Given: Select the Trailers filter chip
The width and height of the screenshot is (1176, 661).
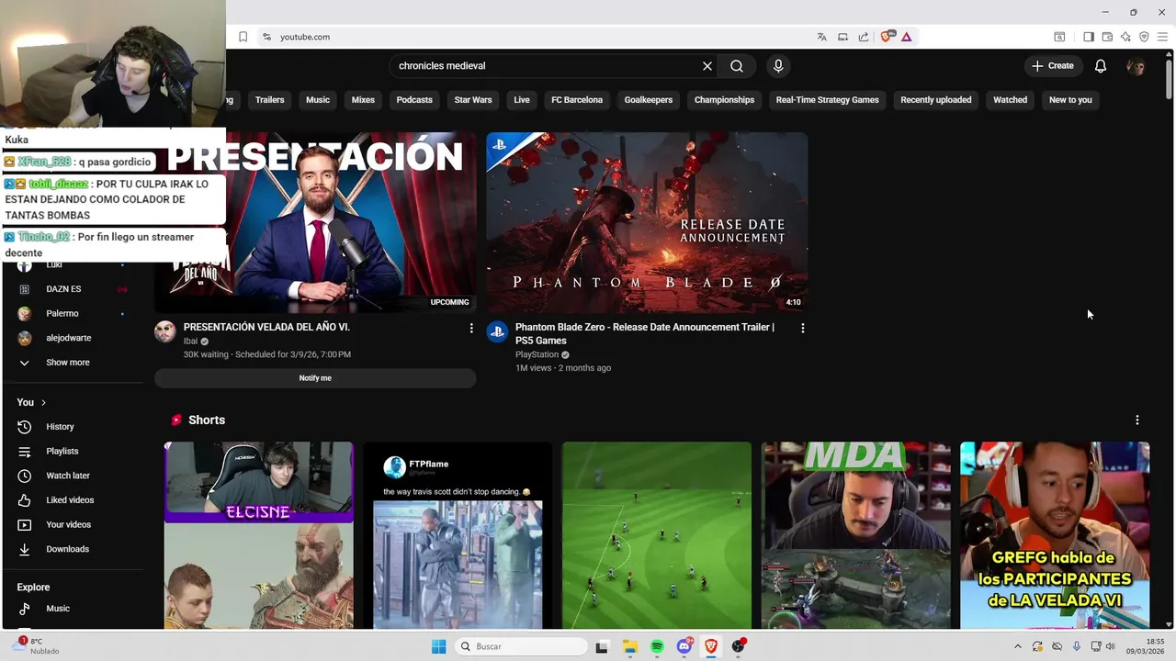Looking at the screenshot, I should coord(269,100).
